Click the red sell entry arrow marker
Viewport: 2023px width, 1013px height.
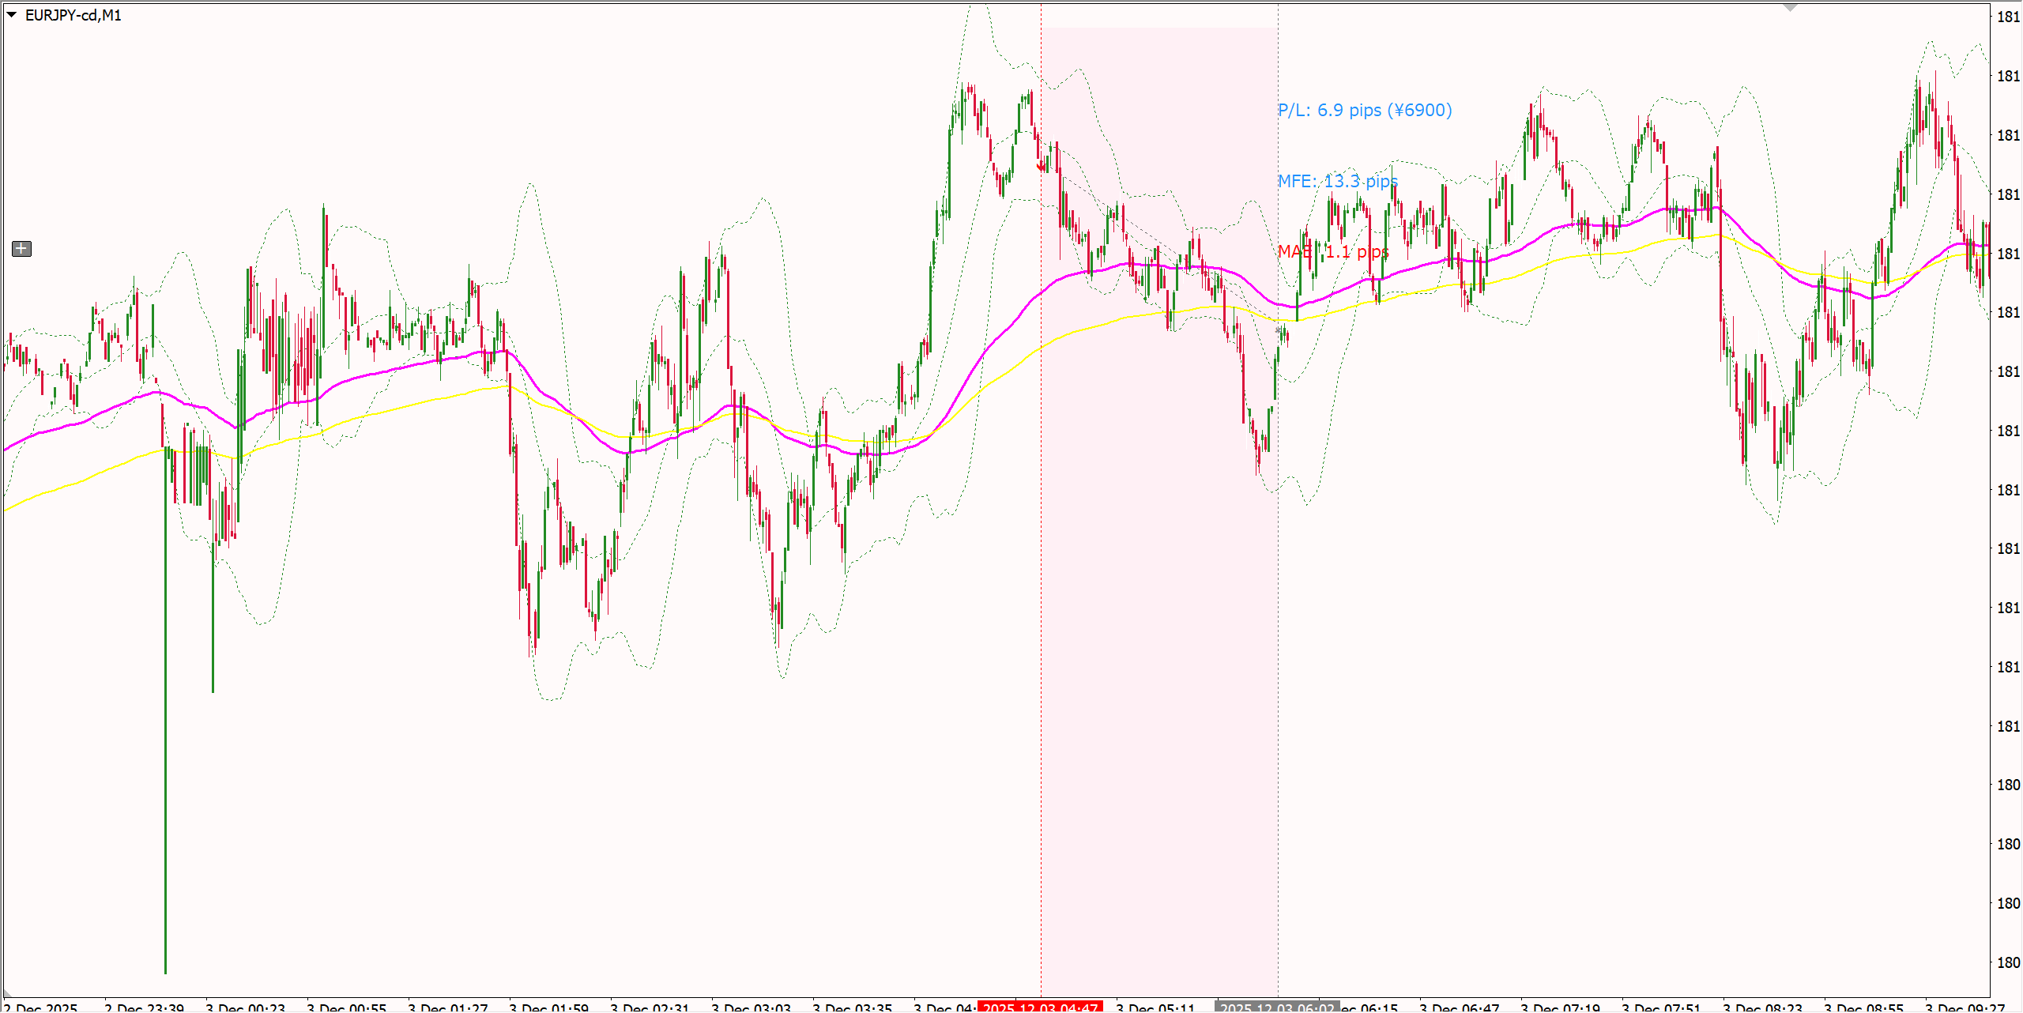click(1041, 167)
